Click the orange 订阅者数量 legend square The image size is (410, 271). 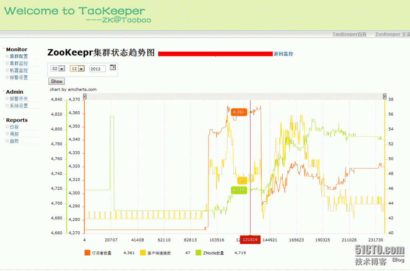click(x=87, y=253)
